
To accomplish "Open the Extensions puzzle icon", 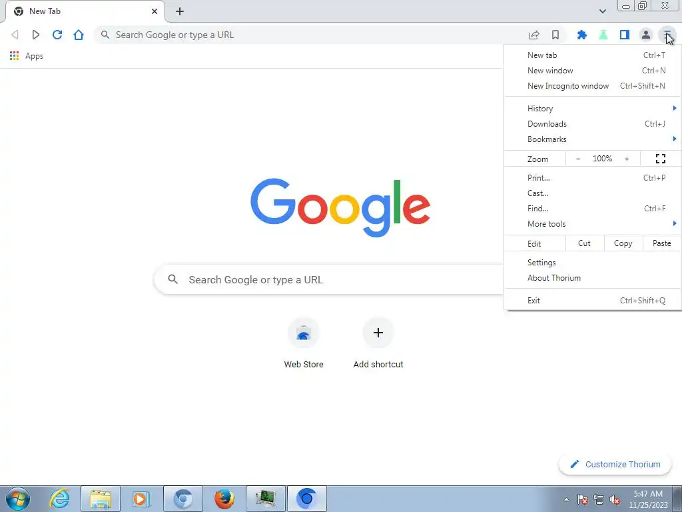I will click(581, 35).
